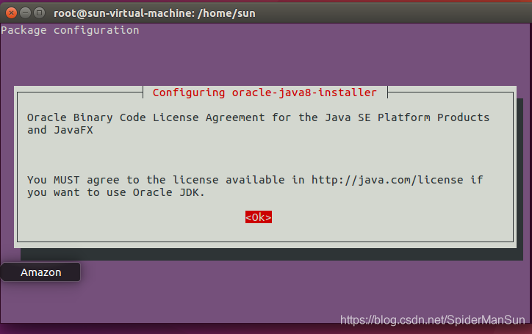Close the terminal window

pos(11,13)
